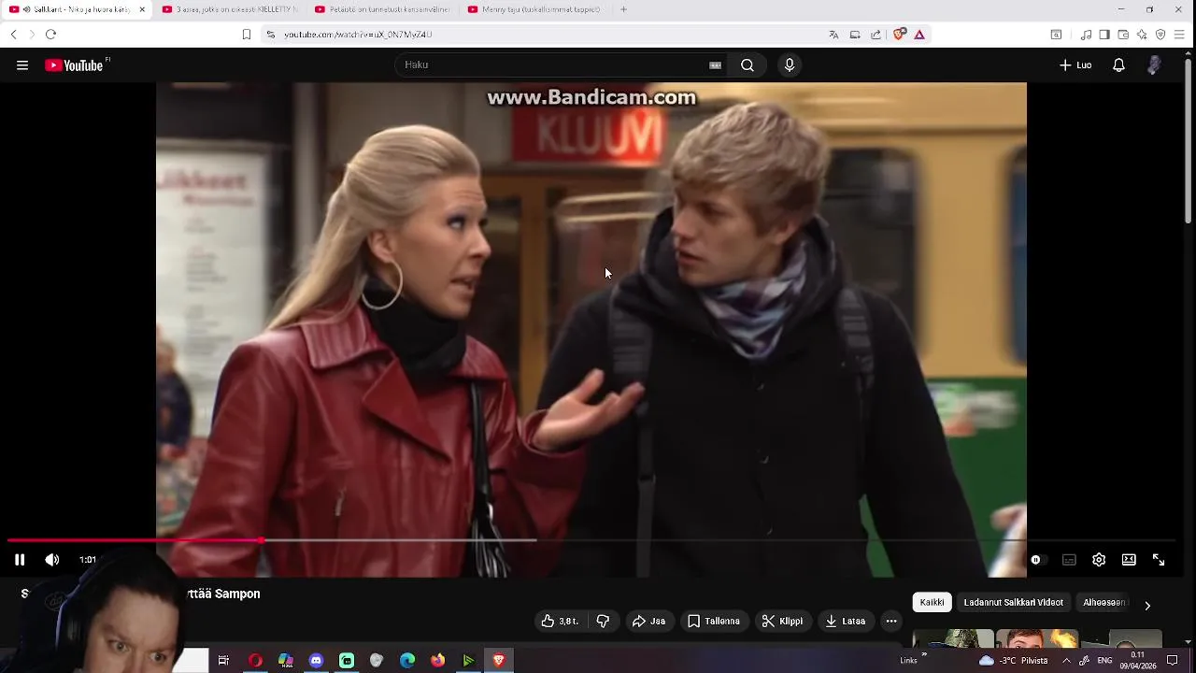Open the browser main menu
Screen dimensions: 1196x673
1179,35
